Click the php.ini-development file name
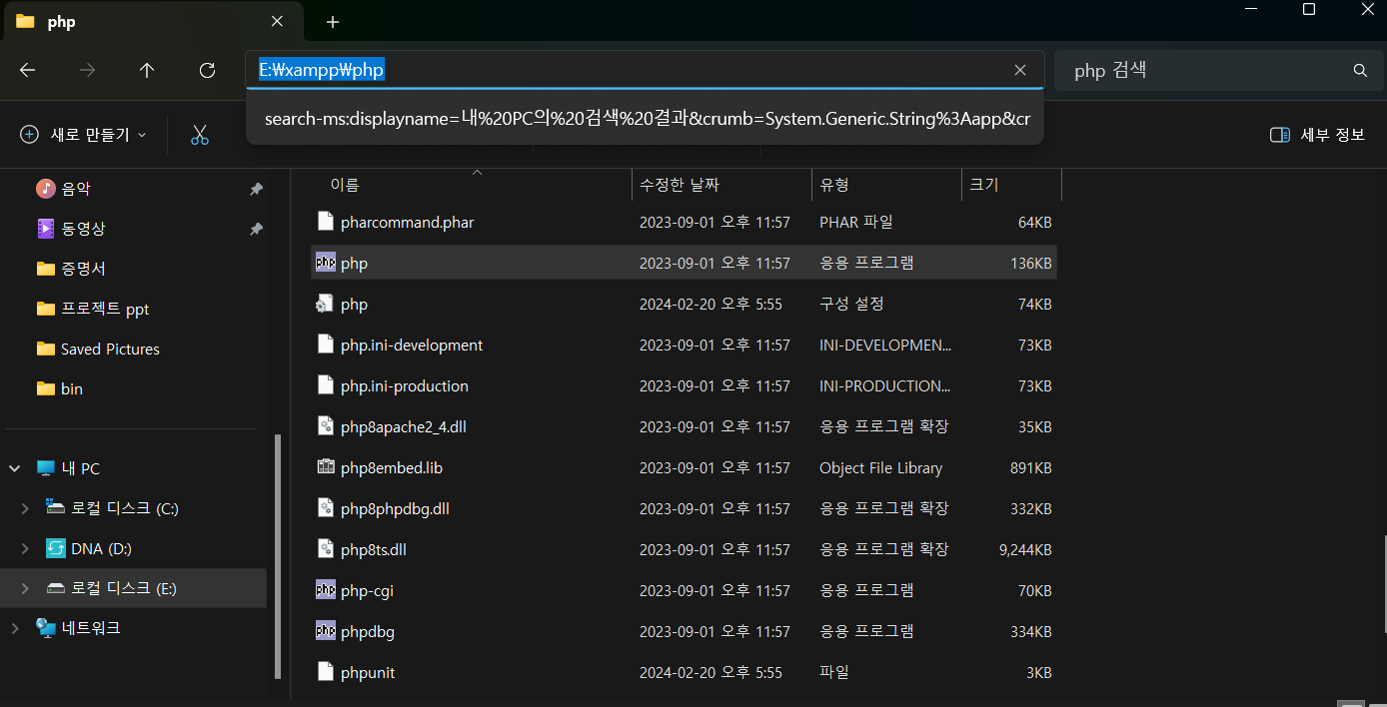1387x707 pixels. pos(412,345)
